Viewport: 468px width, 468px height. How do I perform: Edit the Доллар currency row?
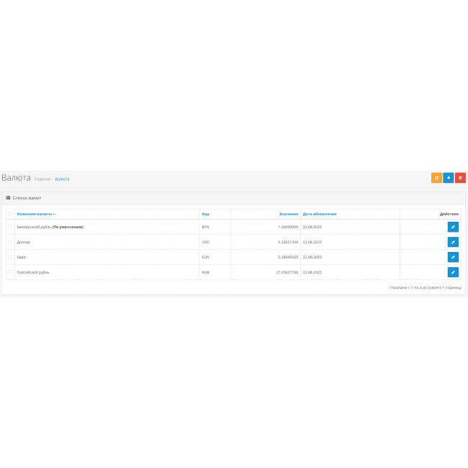tap(453, 242)
